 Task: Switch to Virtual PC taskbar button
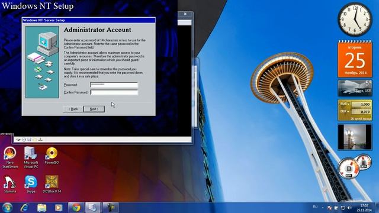point(93,208)
